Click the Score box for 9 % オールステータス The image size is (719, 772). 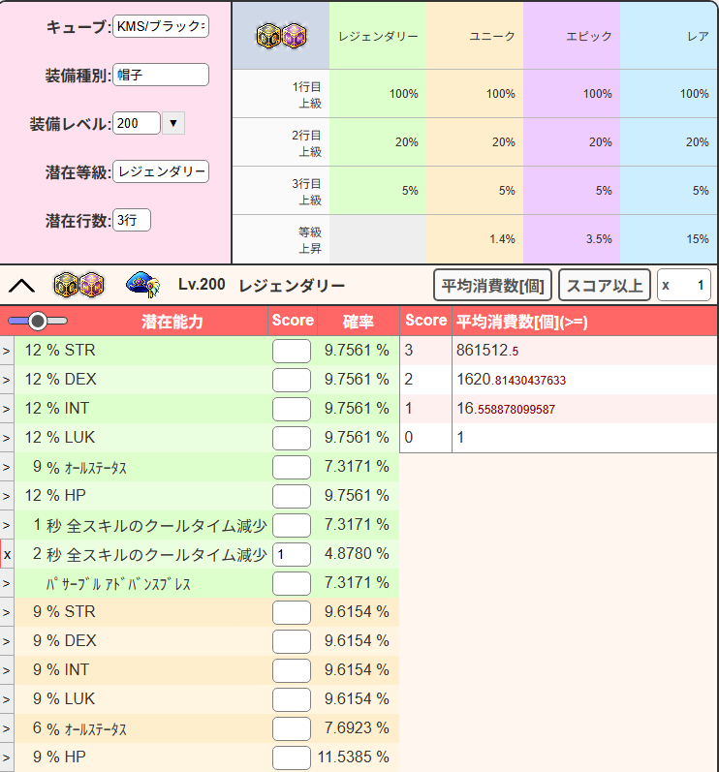click(x=292, y=467)
